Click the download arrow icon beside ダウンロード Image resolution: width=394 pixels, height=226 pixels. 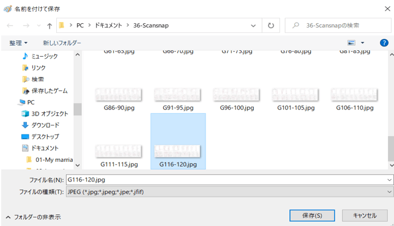click(x=25, y=125)
